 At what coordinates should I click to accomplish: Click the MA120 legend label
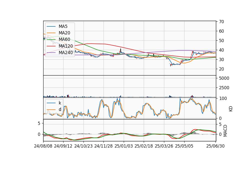[x=66, y=46]
